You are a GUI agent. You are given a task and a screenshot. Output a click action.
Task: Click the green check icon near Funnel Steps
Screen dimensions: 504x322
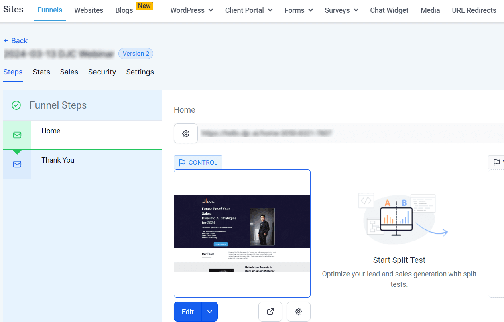[16, 105]
